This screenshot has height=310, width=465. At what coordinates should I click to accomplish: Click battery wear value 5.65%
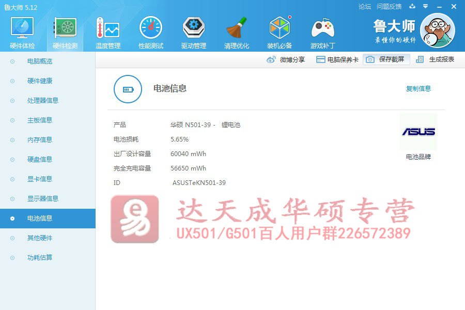179,139
